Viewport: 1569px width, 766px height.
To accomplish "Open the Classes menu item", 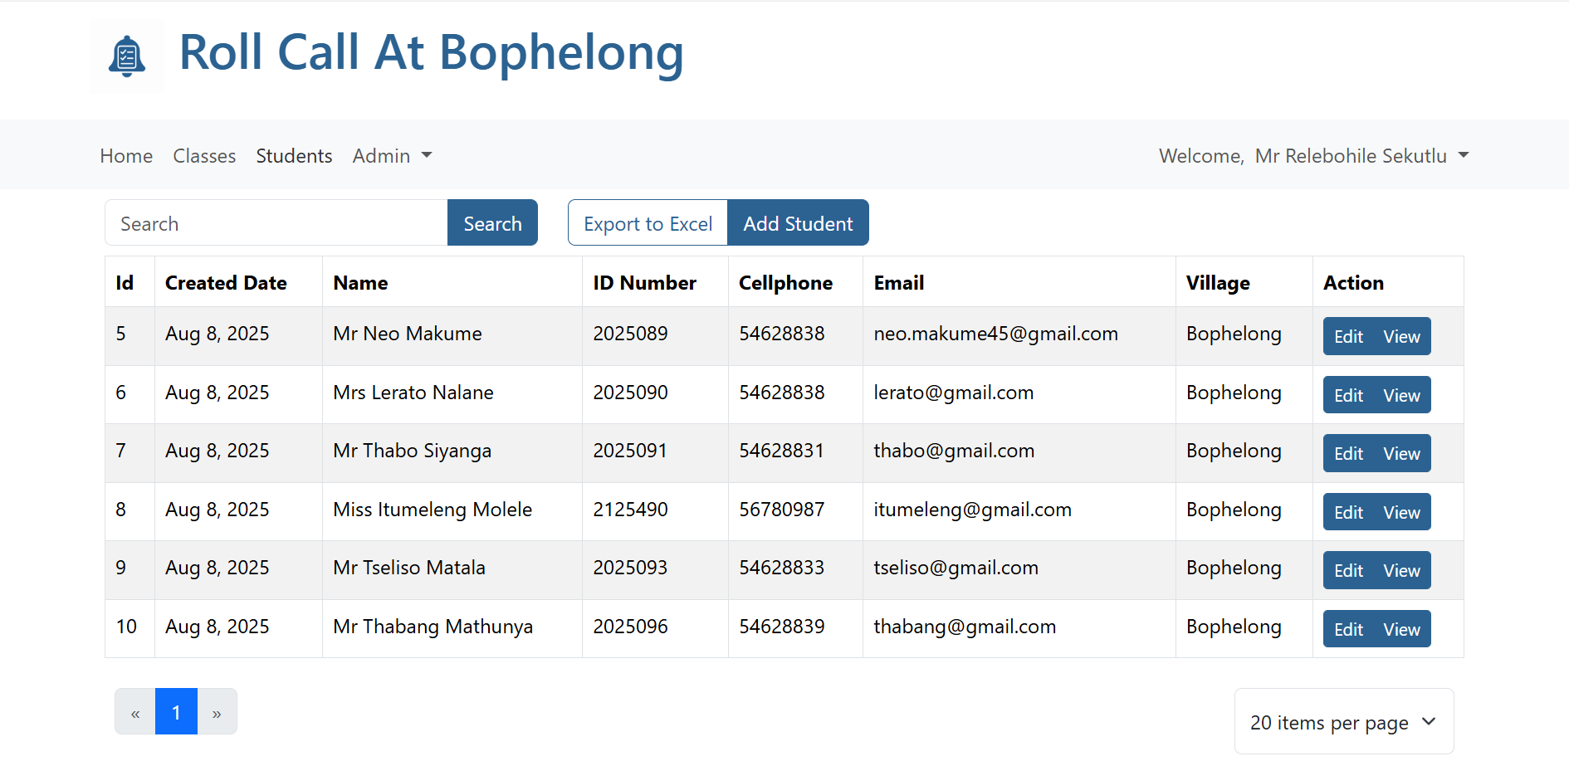I will coord(204,156).
